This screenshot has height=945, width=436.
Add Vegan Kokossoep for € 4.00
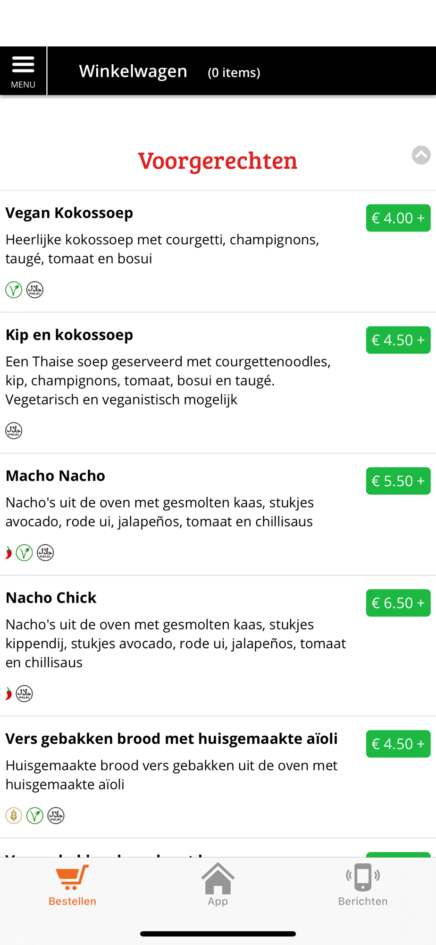398,218
